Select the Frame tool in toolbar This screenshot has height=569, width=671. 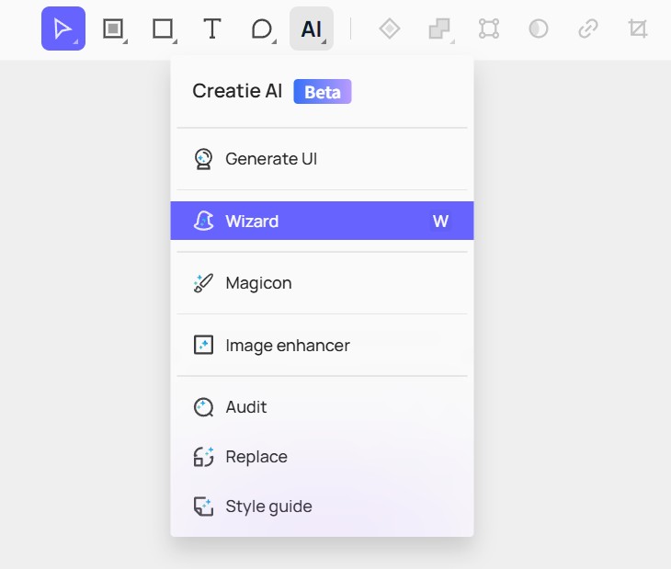click(113, 28)
